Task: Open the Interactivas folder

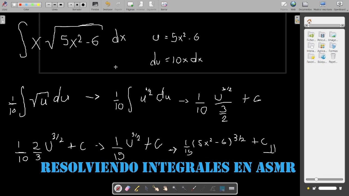Action: pyautogui.click(x=311, y=47)
